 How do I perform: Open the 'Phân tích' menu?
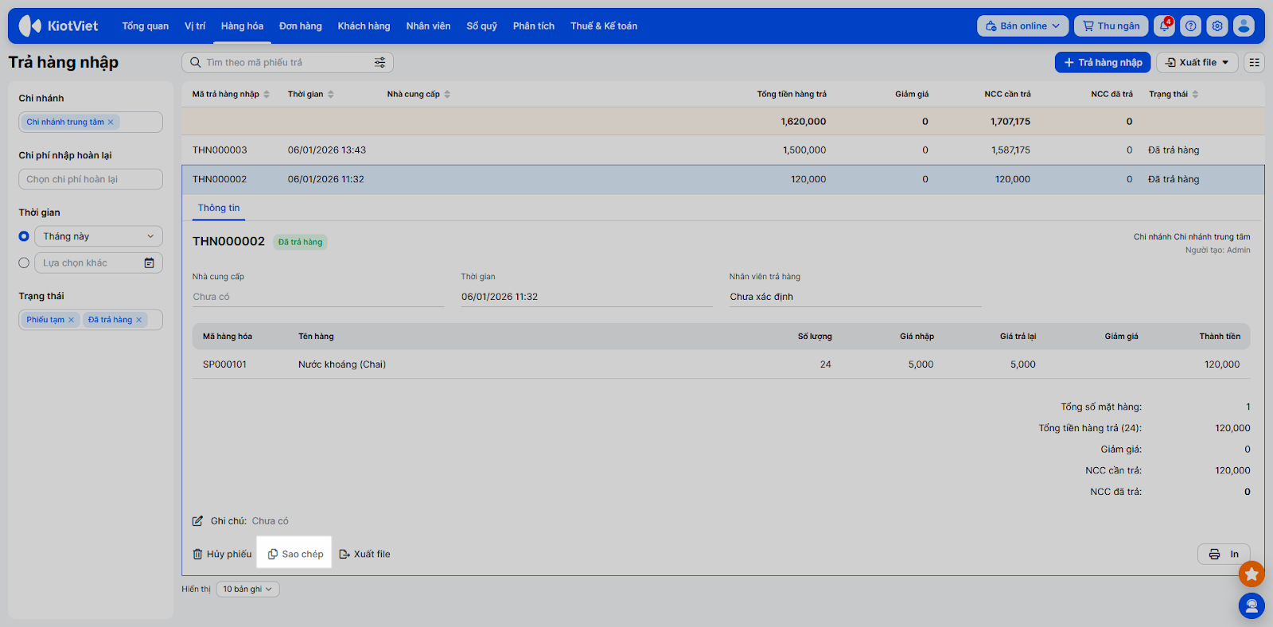(534, 26)
